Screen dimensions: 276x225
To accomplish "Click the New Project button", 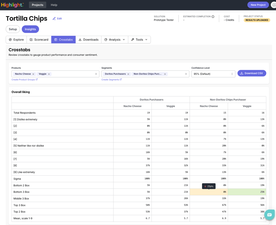I will point(258,5).
